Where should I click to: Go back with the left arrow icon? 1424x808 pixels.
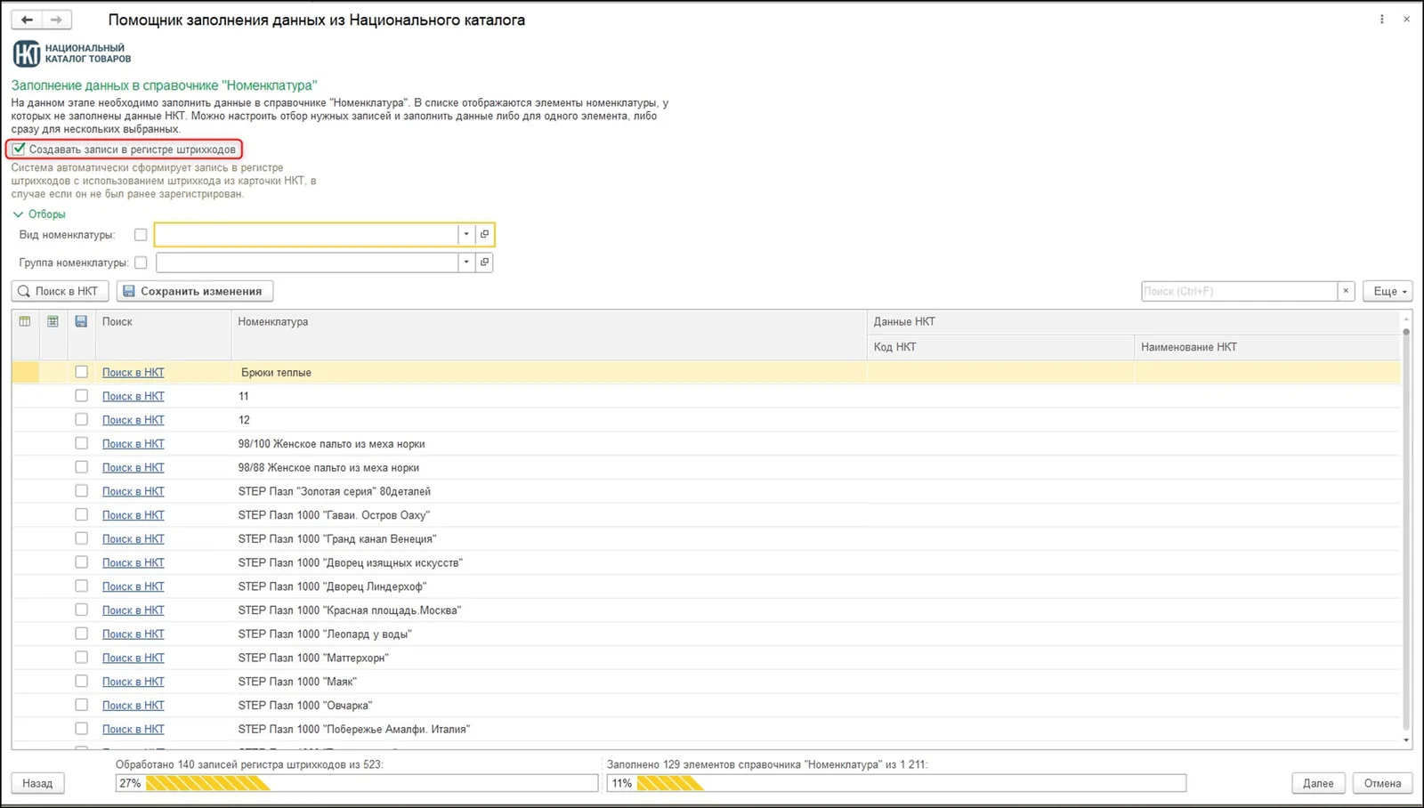pos(27,20)
